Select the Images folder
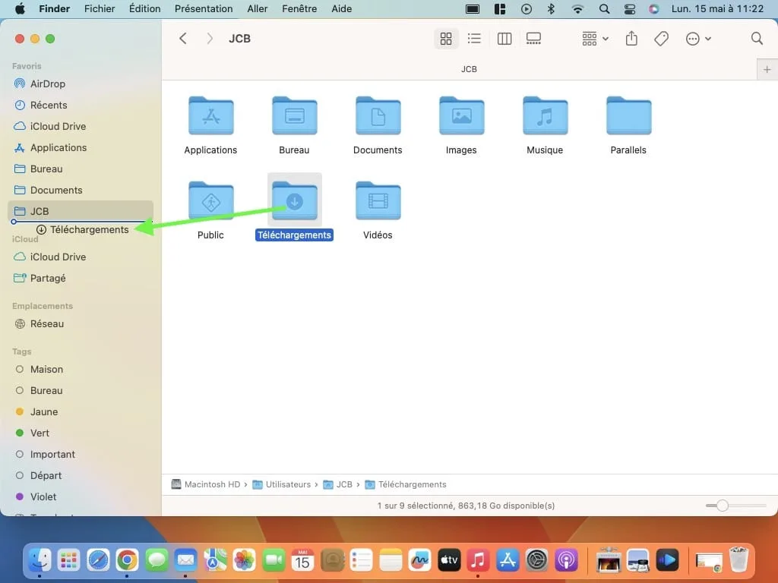778x583 pixels. [x=461, y=115]
